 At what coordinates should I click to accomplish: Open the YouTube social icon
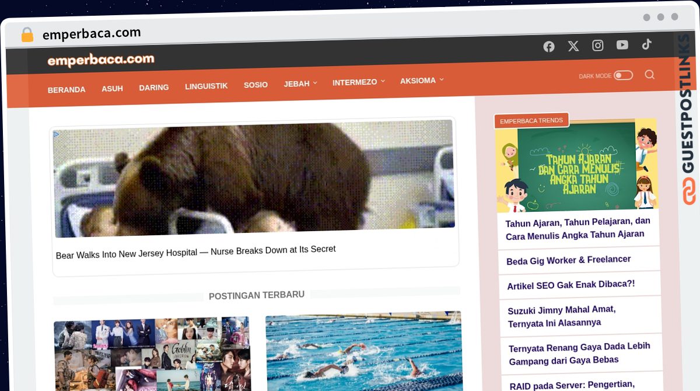pos(622,45)
